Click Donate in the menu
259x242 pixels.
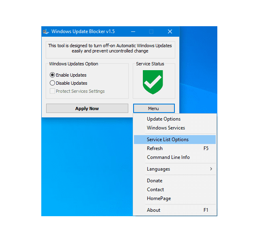[x=175, y=181]
